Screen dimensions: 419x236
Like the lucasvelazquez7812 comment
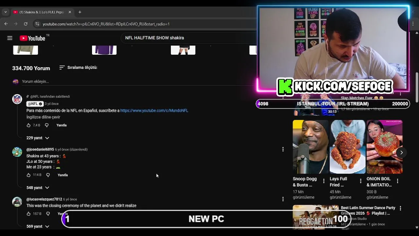point(28,214)
